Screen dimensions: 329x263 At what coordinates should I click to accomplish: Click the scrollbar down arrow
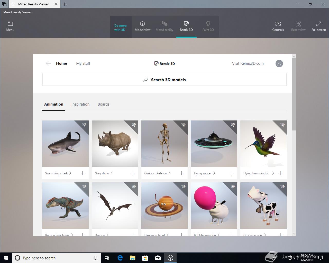pos(294,234)
